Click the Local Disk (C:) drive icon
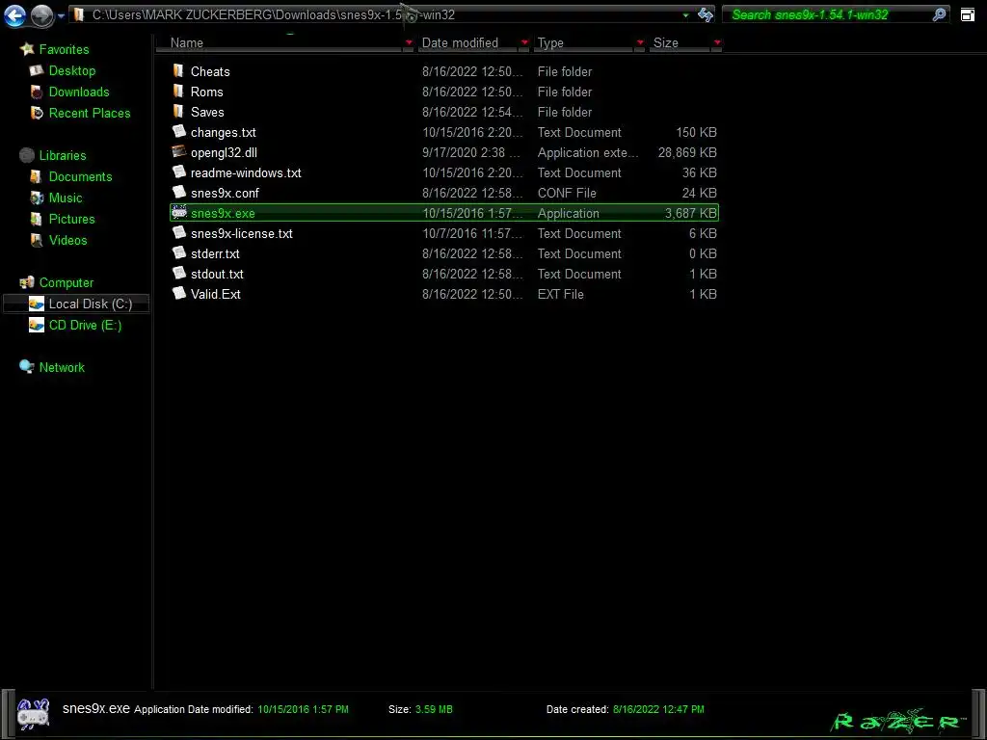987x740 pixels. (37, 304)
